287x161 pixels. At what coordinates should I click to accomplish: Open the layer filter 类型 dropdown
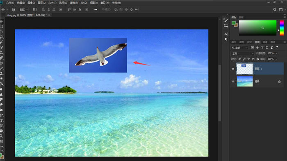tap(239, 48)
